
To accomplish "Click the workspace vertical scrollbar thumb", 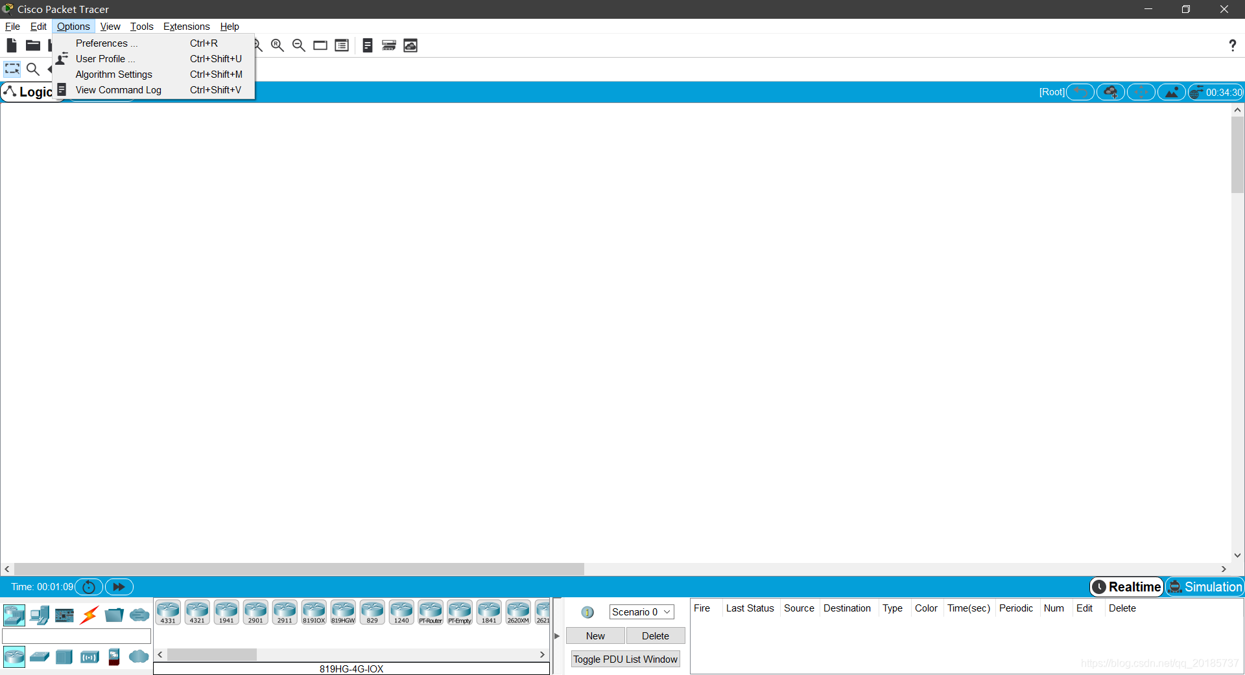I will coord(1237,155).
